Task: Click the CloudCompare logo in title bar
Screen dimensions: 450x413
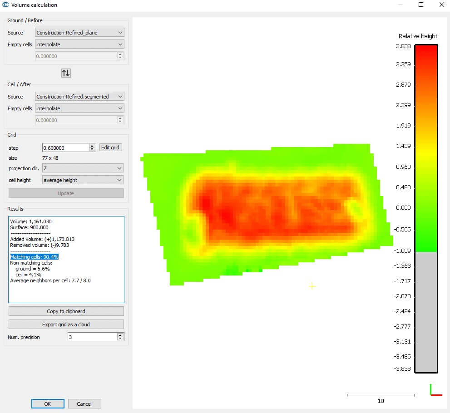Action: coord(5,5)
